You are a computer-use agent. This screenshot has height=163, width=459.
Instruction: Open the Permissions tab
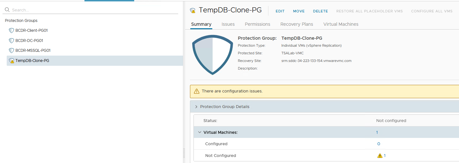pyautogui.click(x=257, y=24)
